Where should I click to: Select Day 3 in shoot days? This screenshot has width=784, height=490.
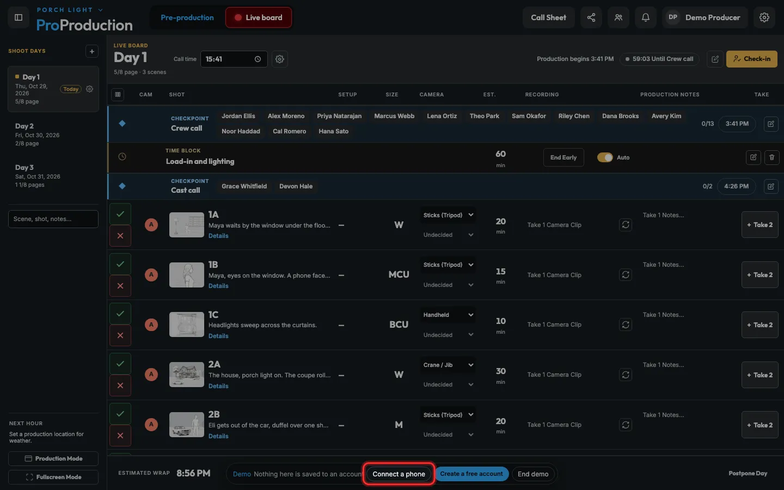click(x=53, y=176)
